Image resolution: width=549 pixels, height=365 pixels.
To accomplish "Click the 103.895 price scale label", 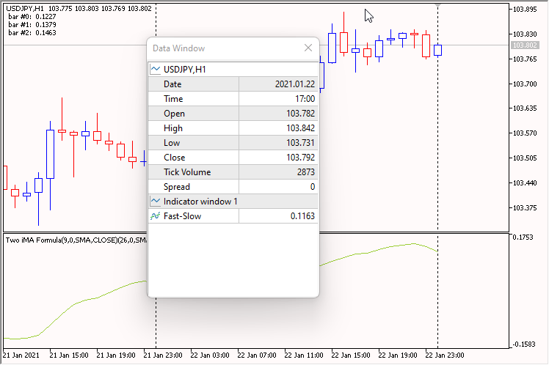I will point(525,9).
